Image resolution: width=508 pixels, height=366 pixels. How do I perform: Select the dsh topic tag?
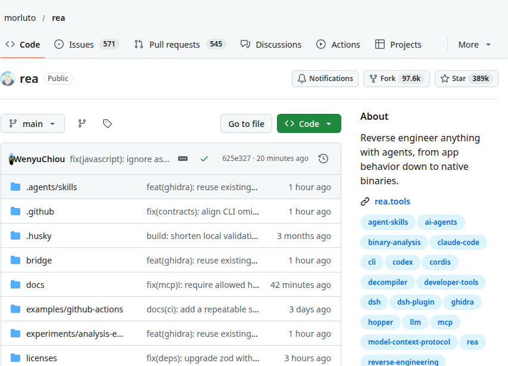374,302
